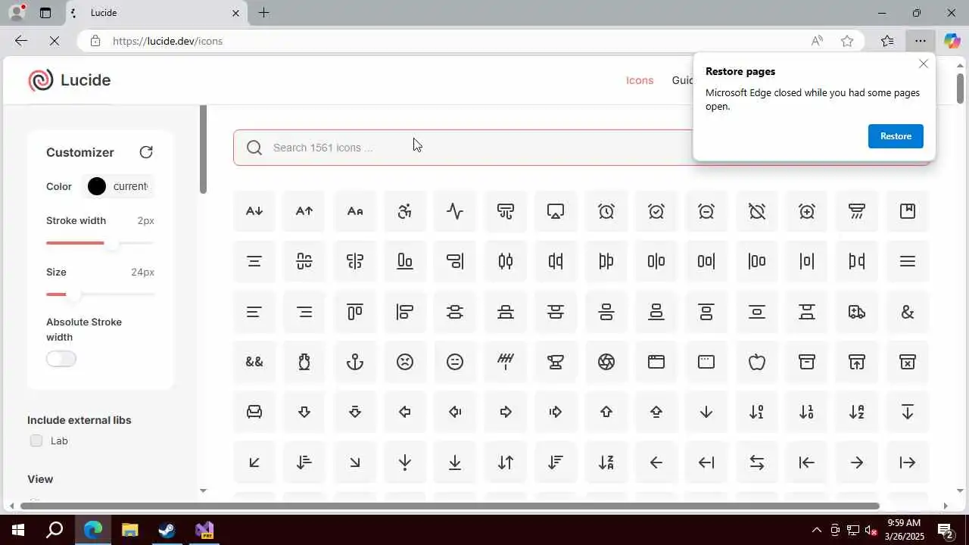Screen dimensions: 969x545
Task: Select the align justify icon
Action: tap(908, 261)
